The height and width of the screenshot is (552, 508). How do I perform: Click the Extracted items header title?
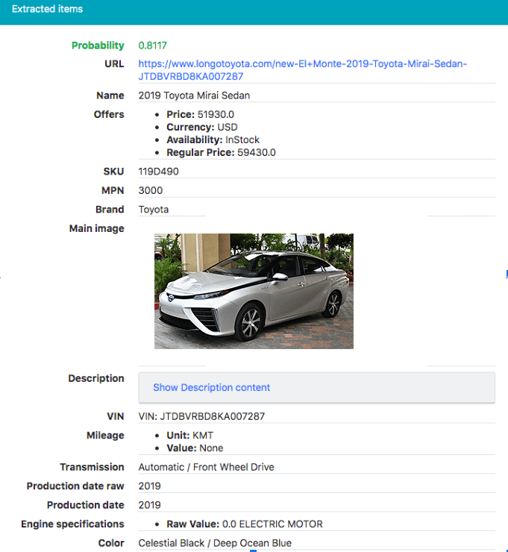[47, 9]
